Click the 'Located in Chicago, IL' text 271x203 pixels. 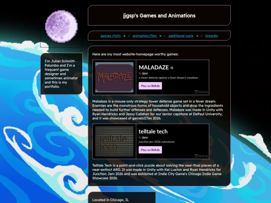tap(110, 200)
